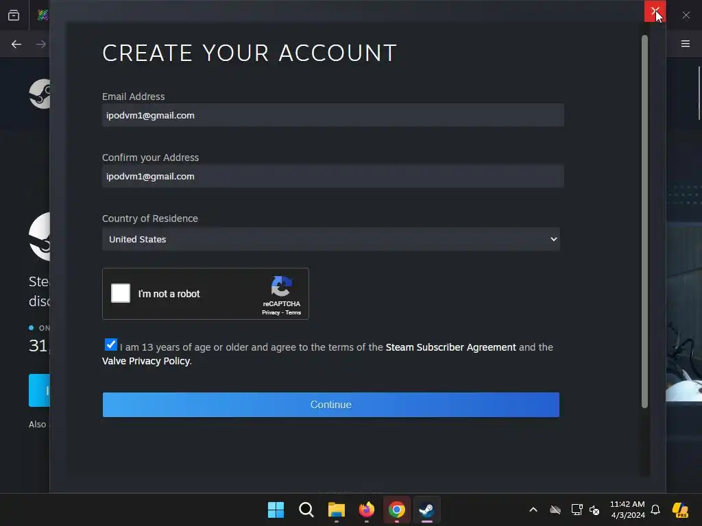Click the OneDrive cloud tray icon

[555, 510]
